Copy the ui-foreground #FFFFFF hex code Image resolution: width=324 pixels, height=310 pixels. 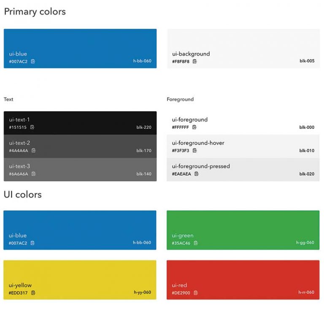click(x=194, y=127)
